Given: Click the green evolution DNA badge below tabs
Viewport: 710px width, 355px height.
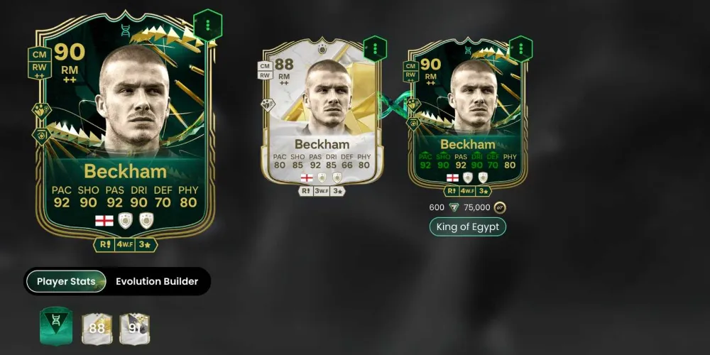Looking at the screenshot, I should [x=56, y=327].
